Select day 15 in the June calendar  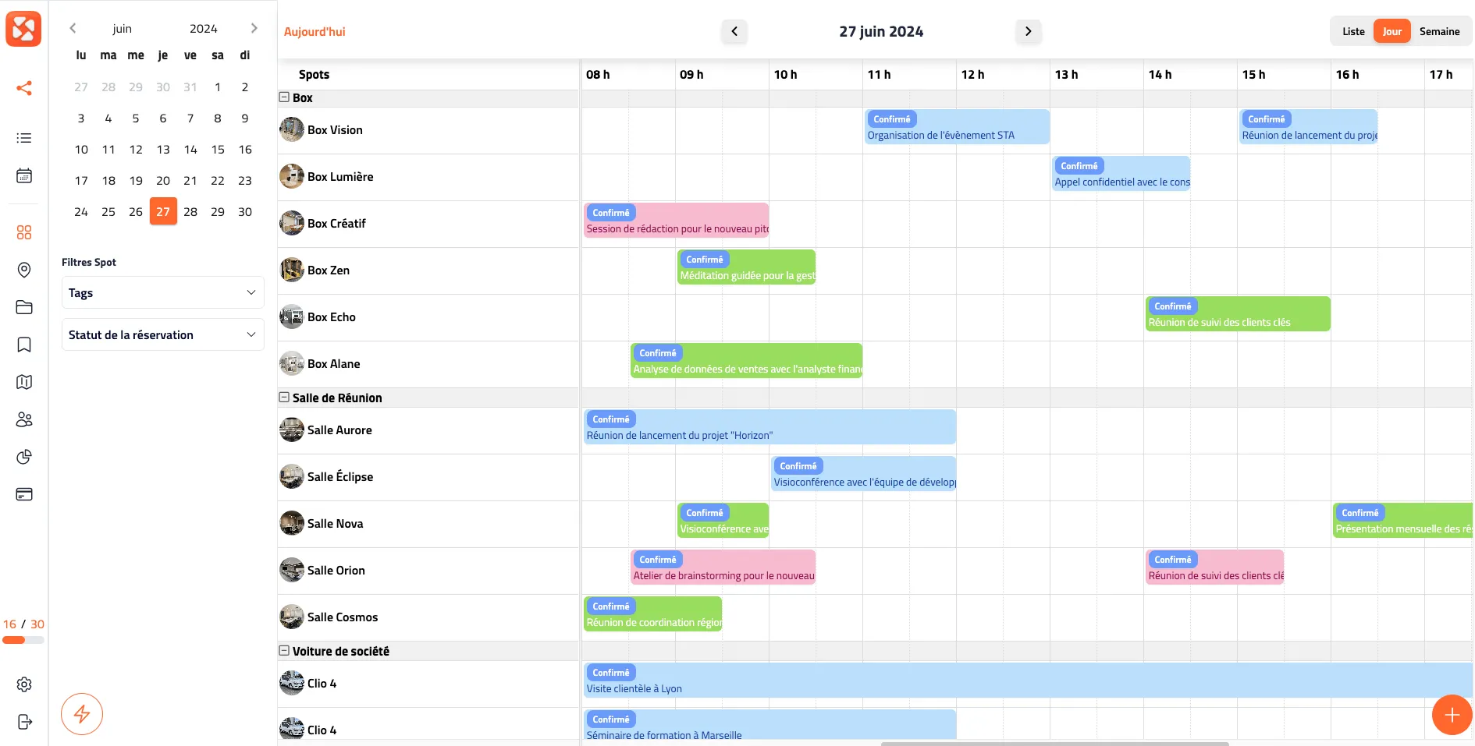[x=217, y=150]
